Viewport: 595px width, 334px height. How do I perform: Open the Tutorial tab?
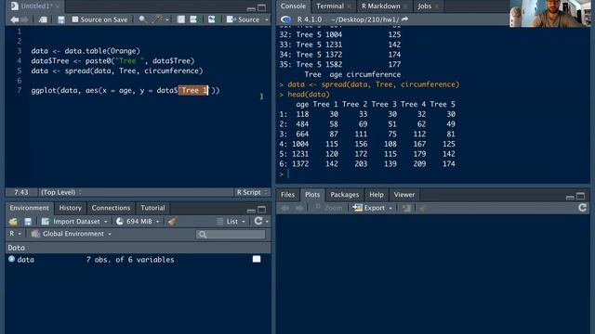[x=152, y=208]
